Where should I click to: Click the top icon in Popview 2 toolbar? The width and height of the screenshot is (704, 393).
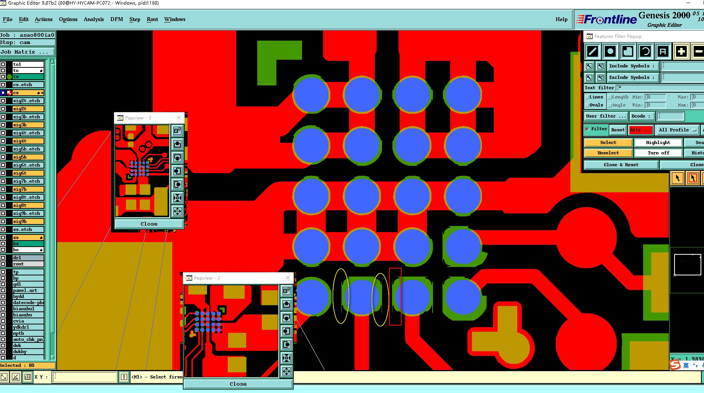[286, 291]
